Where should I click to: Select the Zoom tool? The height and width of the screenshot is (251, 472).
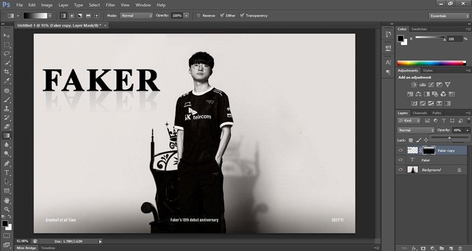(x=6, y=209)
